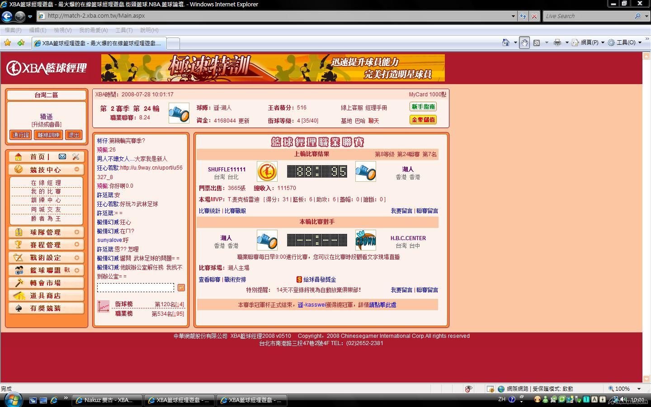
Task: Click the IE Home toolbar icon
Action: 505,43
